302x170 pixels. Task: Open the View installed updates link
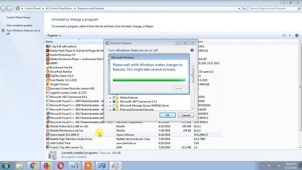(19, 25)
